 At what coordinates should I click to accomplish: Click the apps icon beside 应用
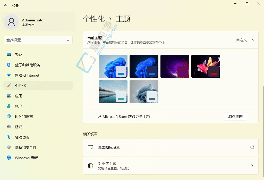[9, 96]
